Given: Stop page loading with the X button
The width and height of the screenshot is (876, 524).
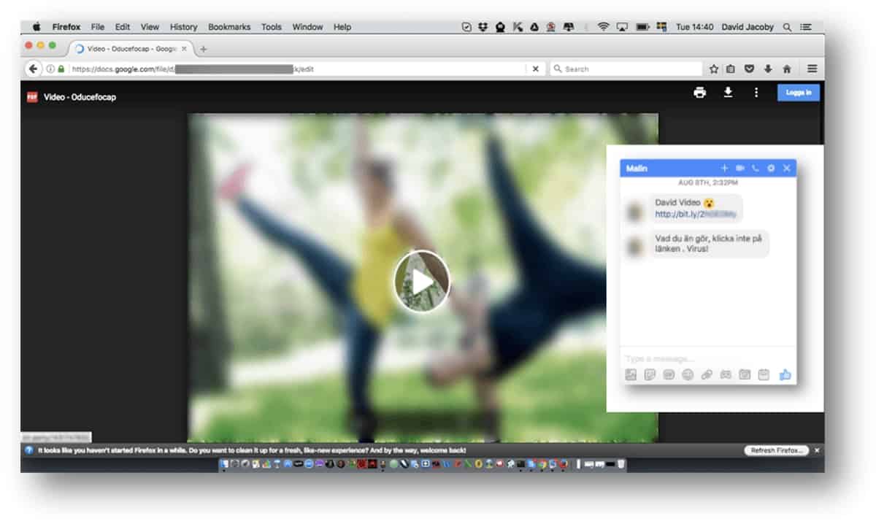Looking at the screenshot, I should coord(535,69).
